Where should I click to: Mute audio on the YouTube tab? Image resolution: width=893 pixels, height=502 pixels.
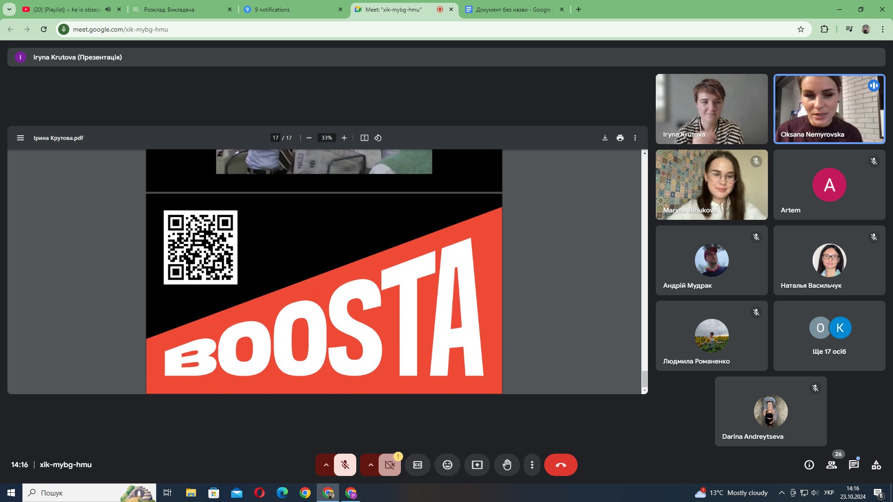(x=108, y=9)
